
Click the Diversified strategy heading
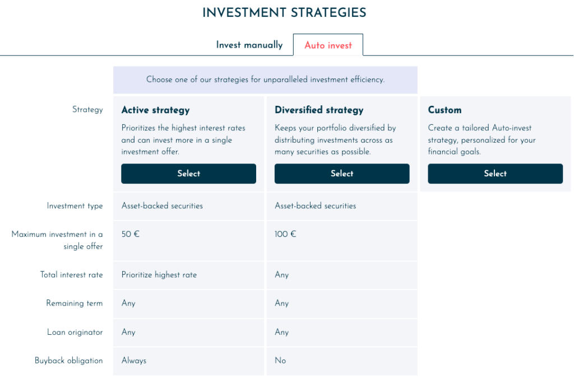click(319, 110)
